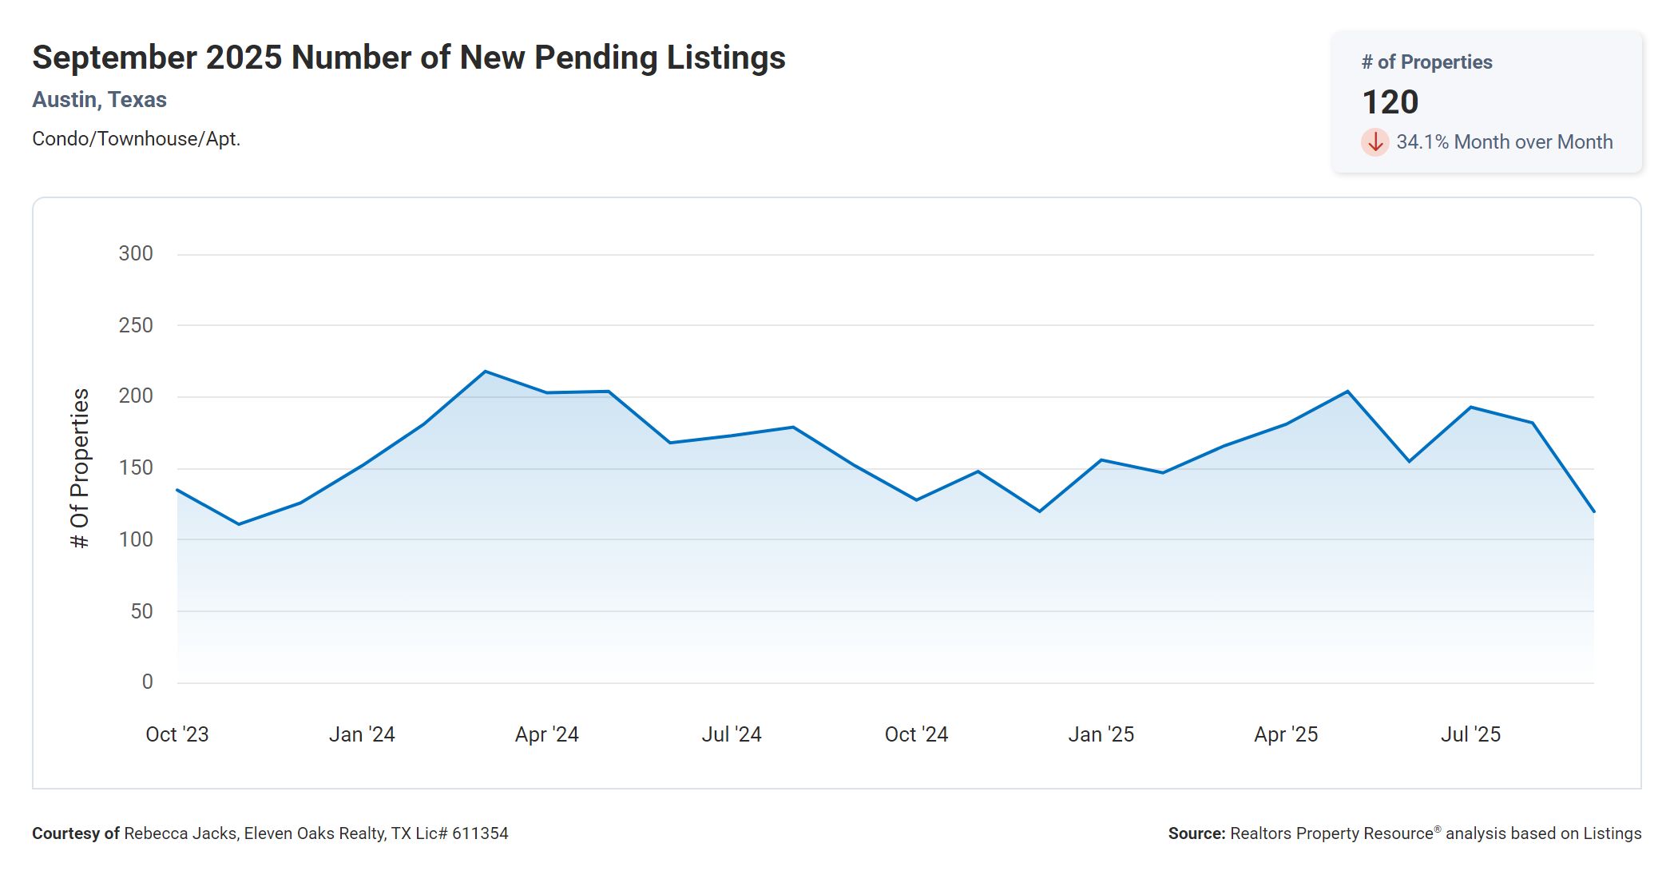
Task: Click the "Oct '24" x-axis label
Action: (x=916, y=734)
